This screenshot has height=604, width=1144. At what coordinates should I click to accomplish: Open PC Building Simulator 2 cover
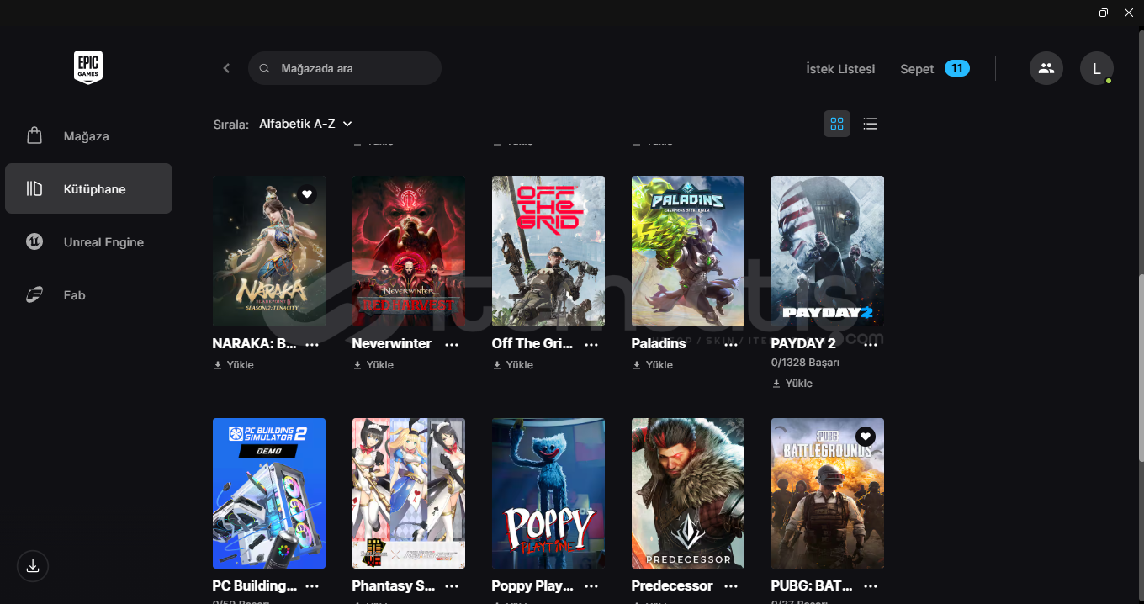[269, 493]
